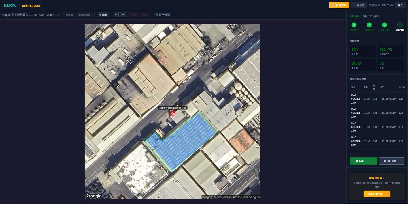Image resolution: width=408 pixels, height=204 pixels.
Task: Click the 71.3% coverage rate card
Action: pyautogui.click(x=363, y=65)
